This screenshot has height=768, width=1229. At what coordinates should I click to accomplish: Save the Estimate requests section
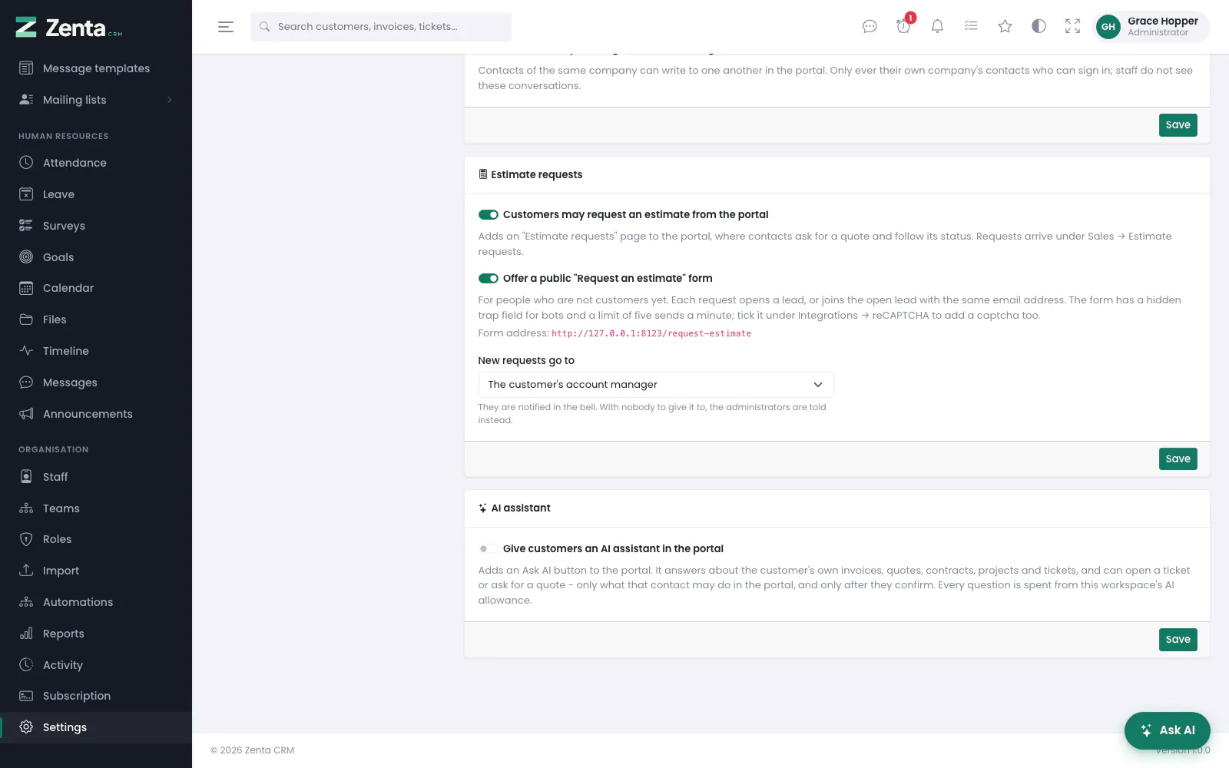pyautogui.click(x=1178, y=459)
